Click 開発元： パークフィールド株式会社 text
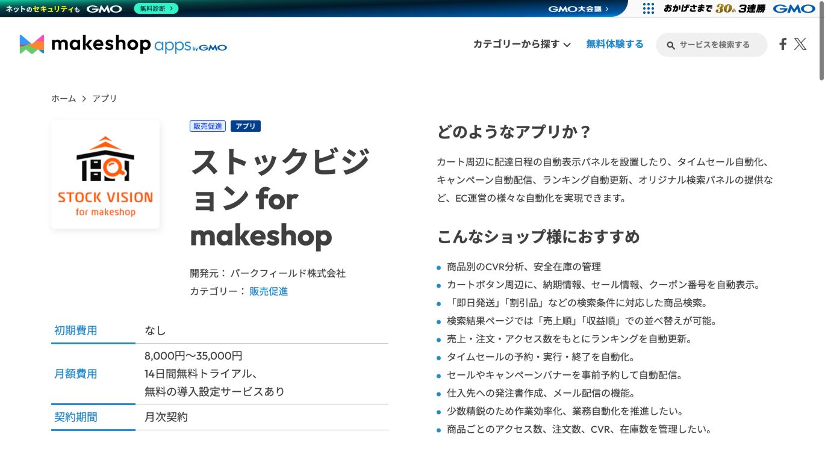 (x=268, y=273)
